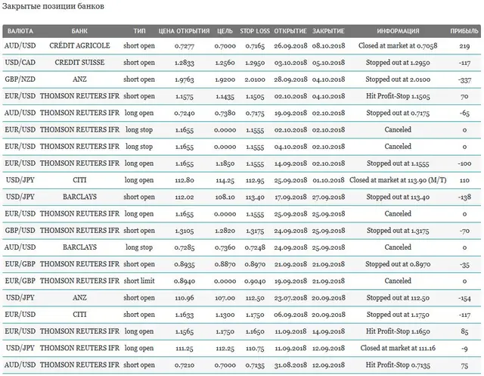The width and height of the screenshot is (484, 376).
Task: Click the ОТКРЫТИЕ column header
Action: (x=290, y=31)
